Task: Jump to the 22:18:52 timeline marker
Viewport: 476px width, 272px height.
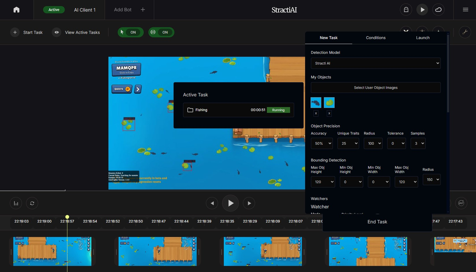Action: pos(113,221)
